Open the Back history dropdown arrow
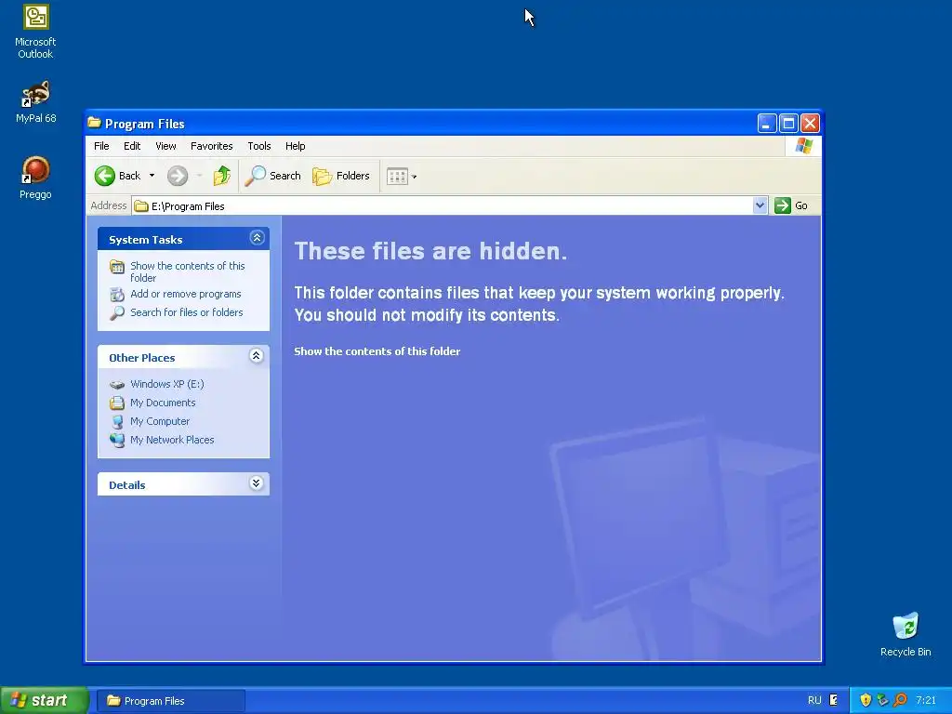This screenshot has height=714, width=952. [x=152, y=176]
